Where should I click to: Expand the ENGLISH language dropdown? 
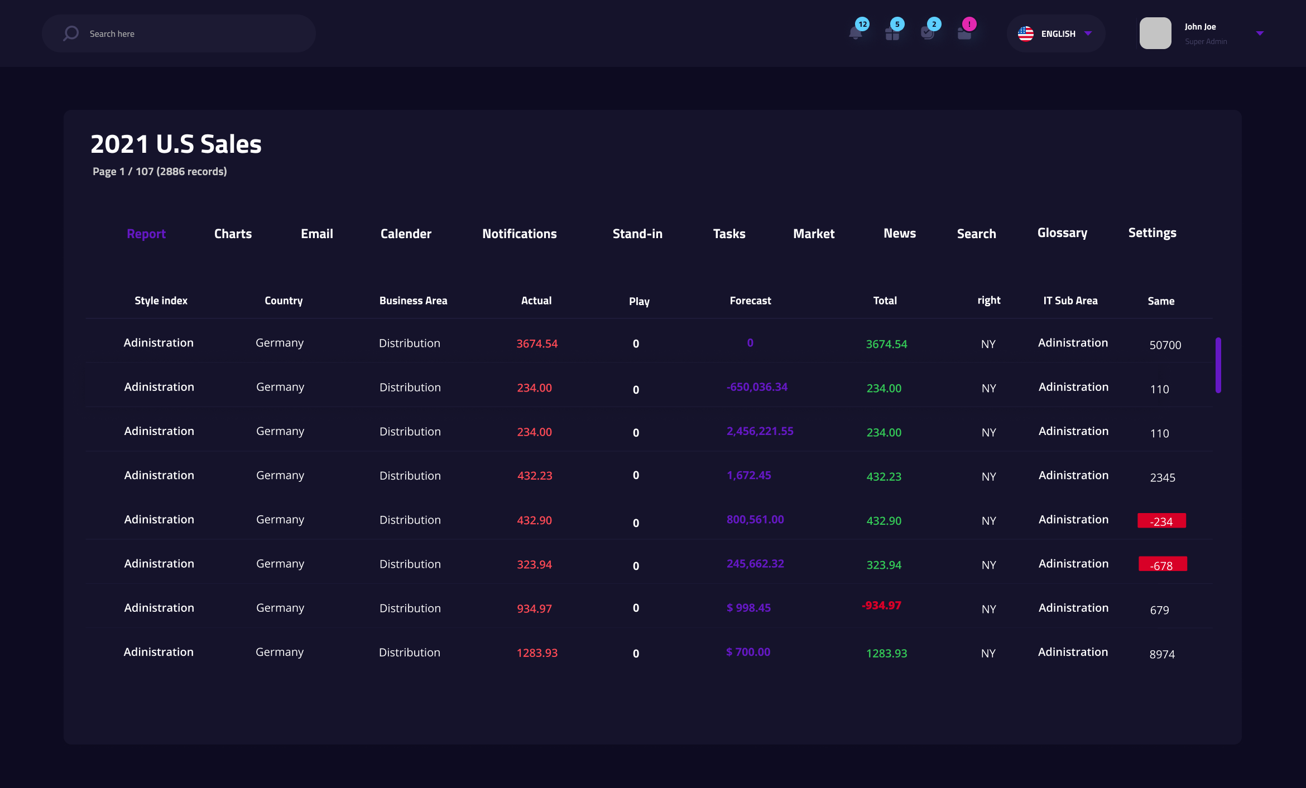[1088, 33]
